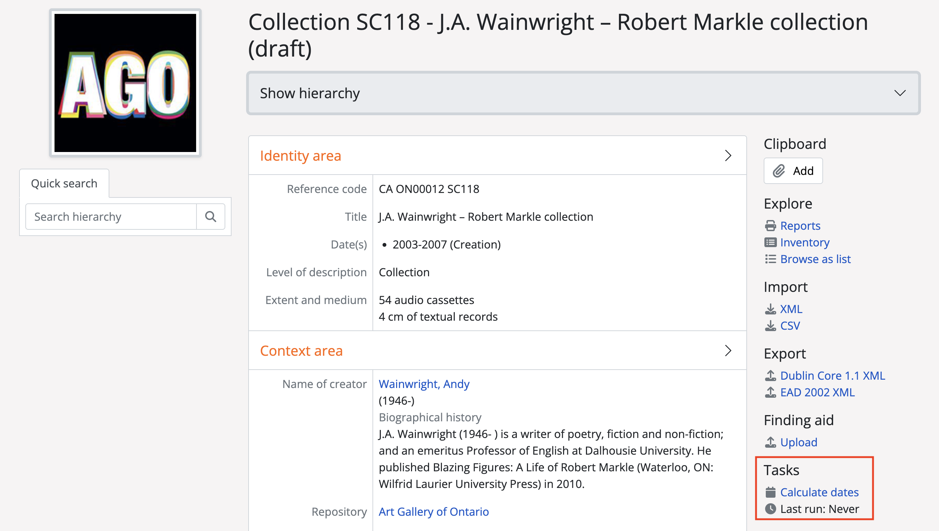Click the Dublin Core export upload icon
939x531 pixels.
(x=770, y=376)
